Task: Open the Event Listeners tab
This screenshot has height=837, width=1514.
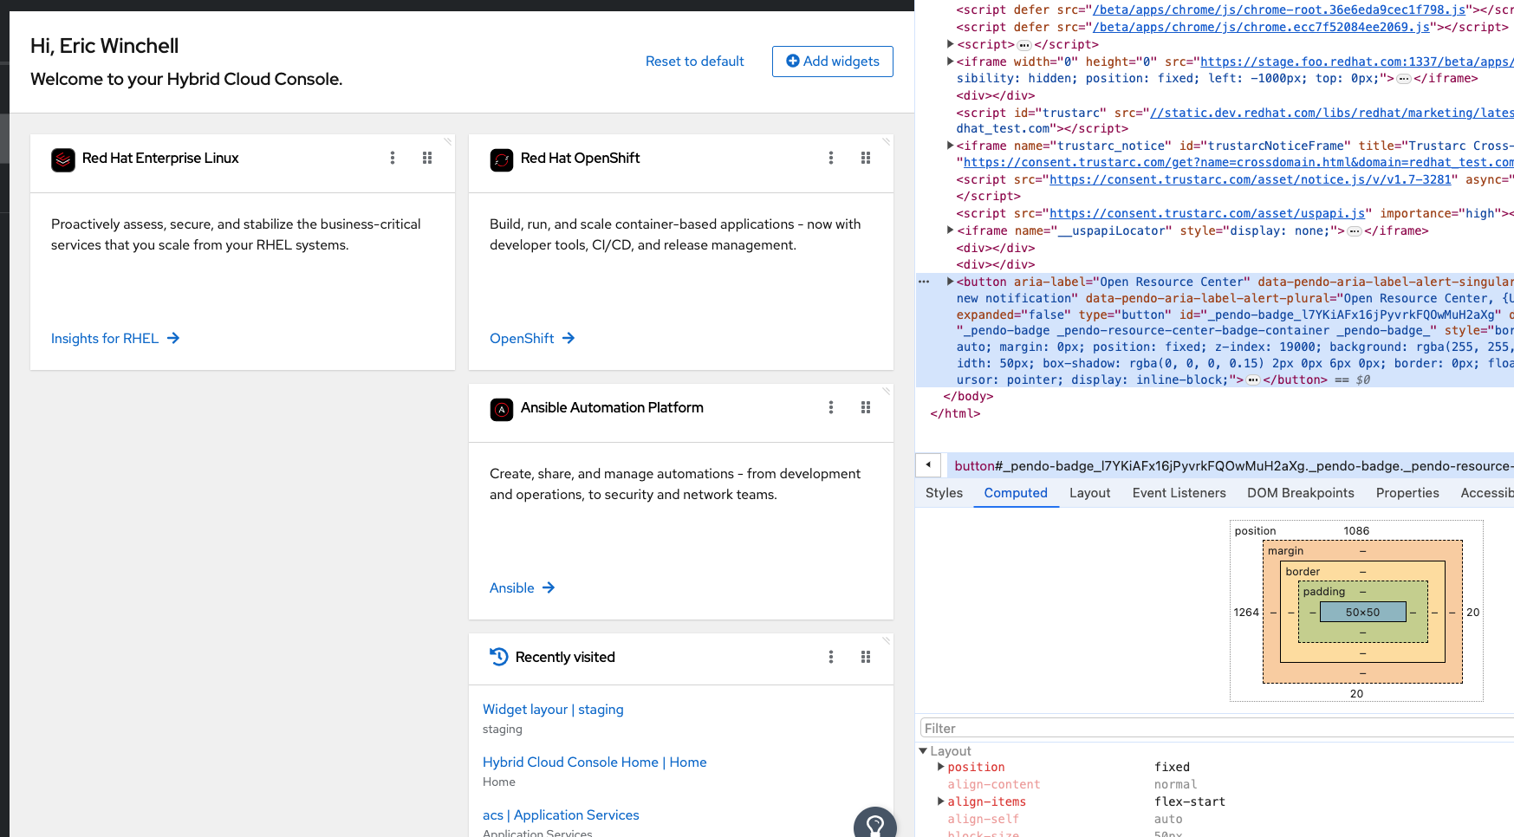Action: [x=1179, y=493]
